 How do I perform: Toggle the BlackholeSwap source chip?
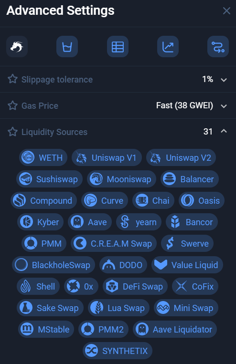click(x=54, y=265)
